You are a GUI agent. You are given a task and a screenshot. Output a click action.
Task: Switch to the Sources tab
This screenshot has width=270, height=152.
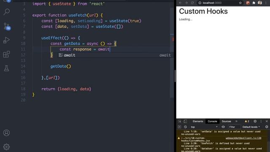point(226,121)
